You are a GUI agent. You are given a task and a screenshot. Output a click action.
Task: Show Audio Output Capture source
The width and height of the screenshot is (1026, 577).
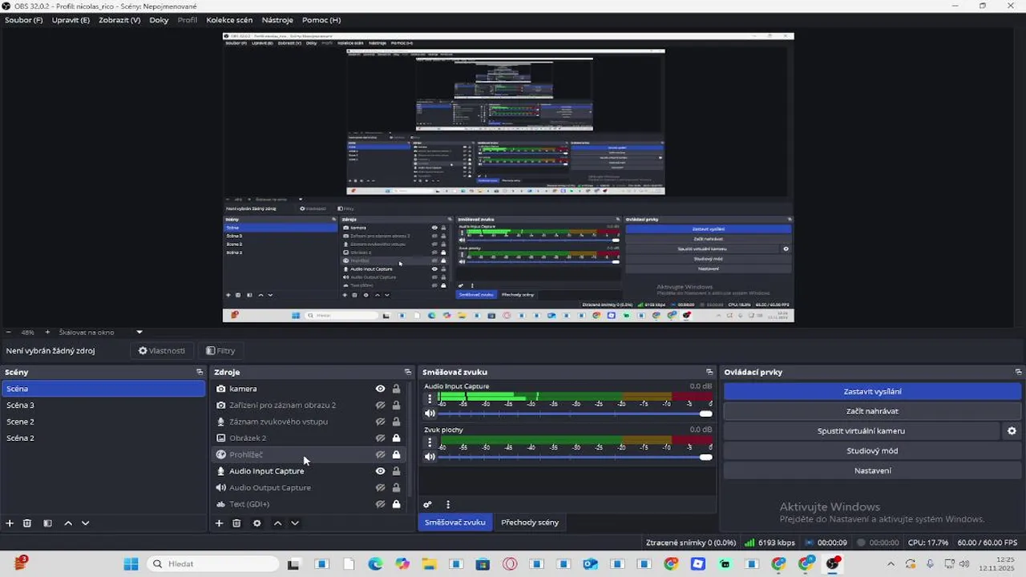click(381, 487)
